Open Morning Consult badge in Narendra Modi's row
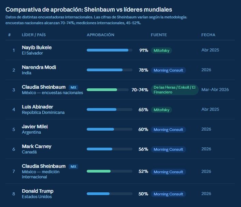Image resolution: width=241 pixels, height=207 pixels. [168, 70]
